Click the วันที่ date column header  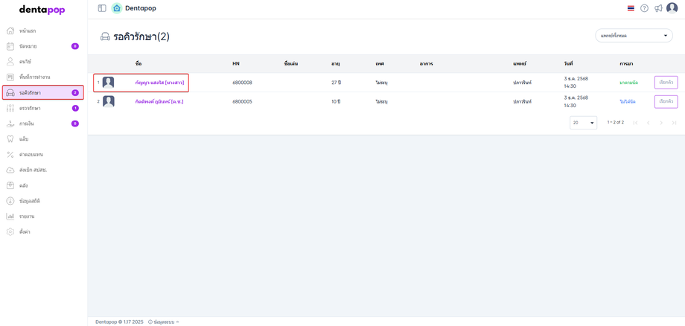tap(568, 64)
